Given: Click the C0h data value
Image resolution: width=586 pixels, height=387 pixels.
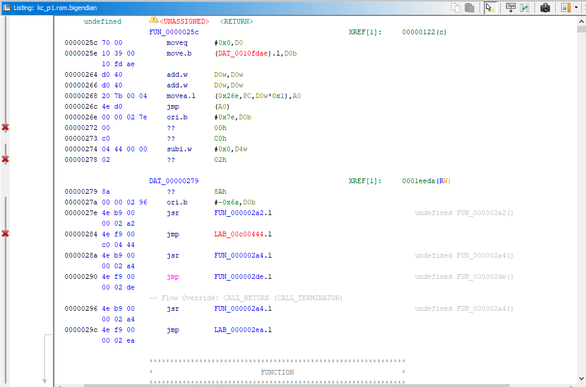Looking at the screenshot, I should [220, 139].
